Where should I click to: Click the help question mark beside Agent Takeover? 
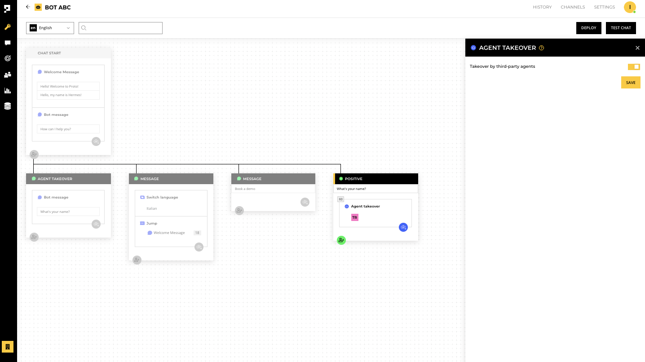coord(541,48)
